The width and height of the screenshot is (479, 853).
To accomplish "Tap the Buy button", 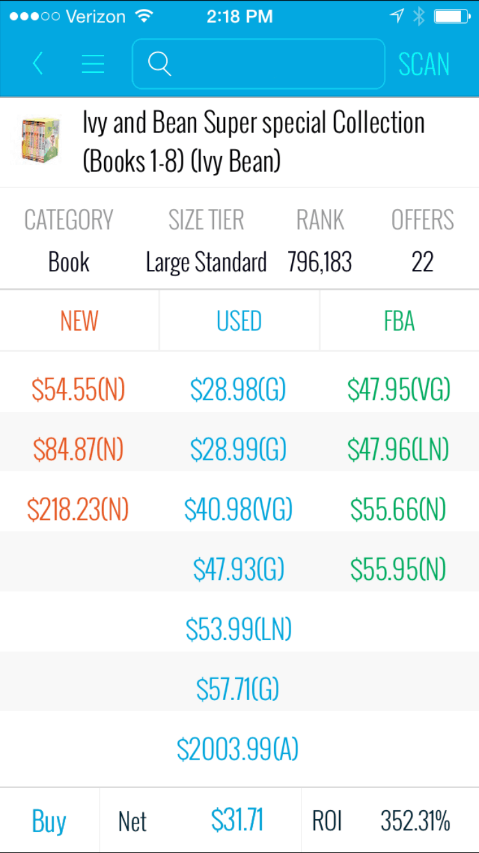I will [49, 820].
